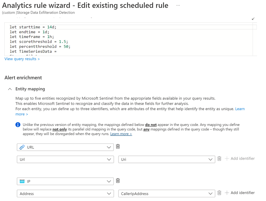Open the Learn more link in the entity description
The image size is (266, 201).
click(x=240, y=109)
